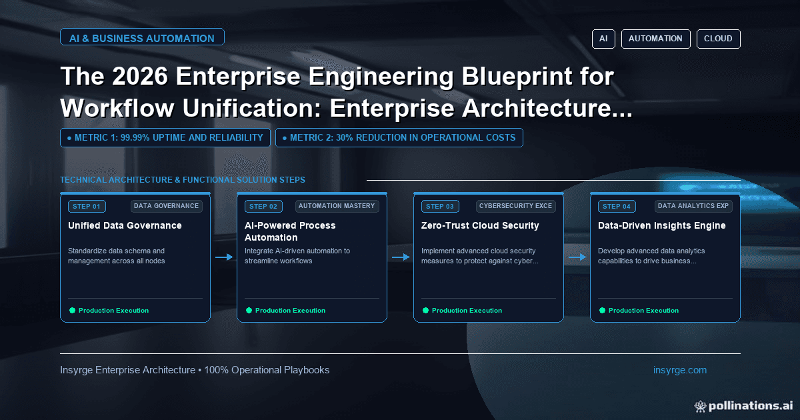Open the Data-Driven Insights Engine title
The height and width of the screenshot is (420, 800).
(662, 225)
